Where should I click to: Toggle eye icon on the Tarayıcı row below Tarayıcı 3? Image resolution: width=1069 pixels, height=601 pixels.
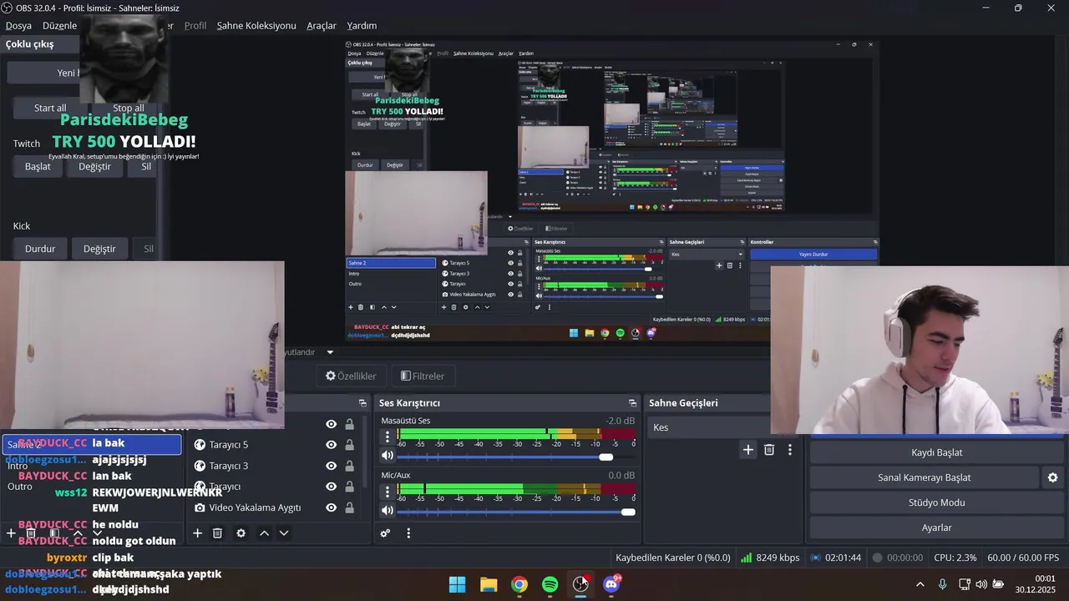click(x=332, y=487)
